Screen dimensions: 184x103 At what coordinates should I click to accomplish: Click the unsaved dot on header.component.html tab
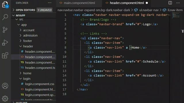(x=147, y=3)
